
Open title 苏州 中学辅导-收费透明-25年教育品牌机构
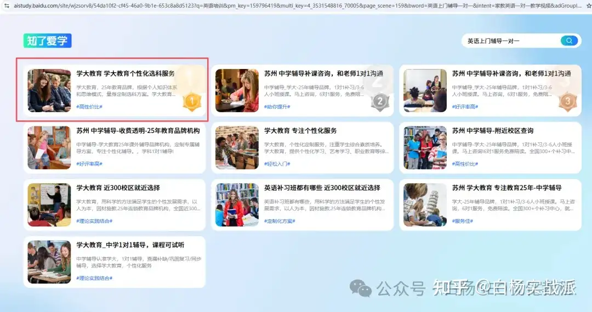pos(138,131)
